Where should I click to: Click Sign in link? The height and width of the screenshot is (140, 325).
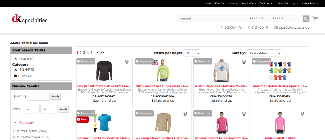[295, 3]
